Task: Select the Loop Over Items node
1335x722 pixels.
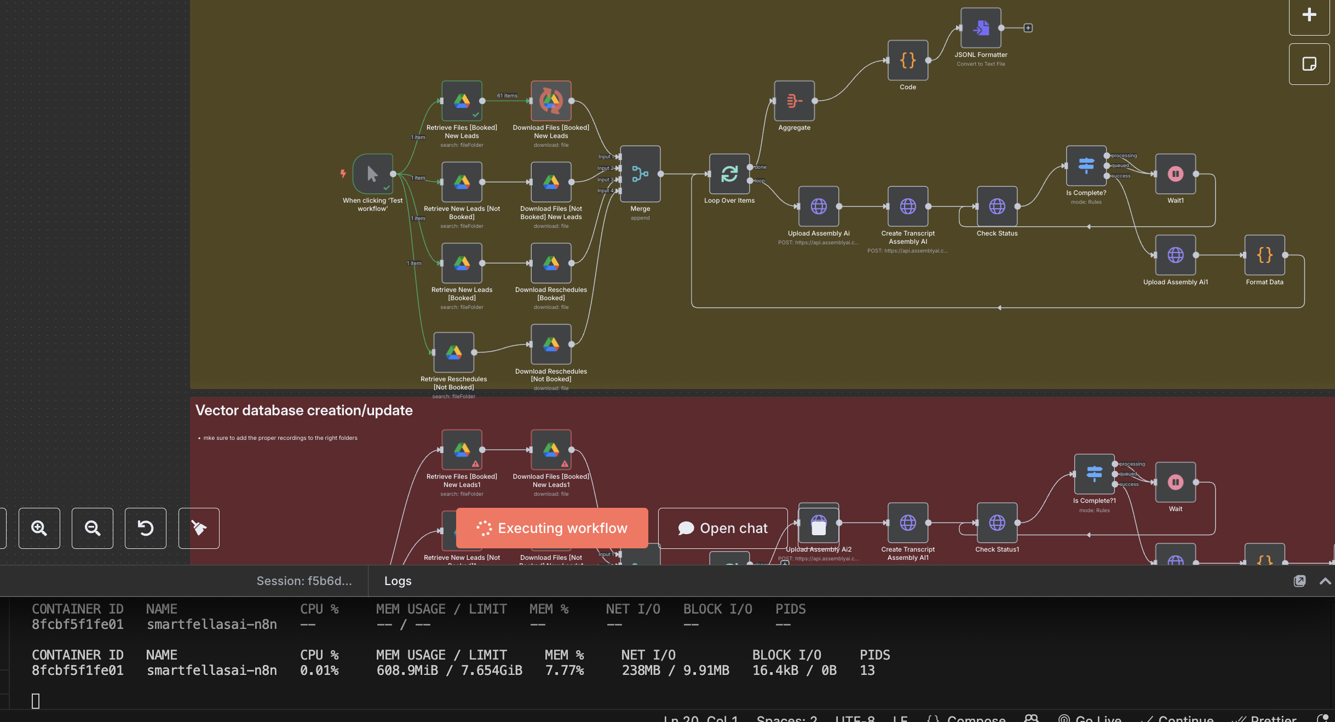Action: click(x=729, y=174)
